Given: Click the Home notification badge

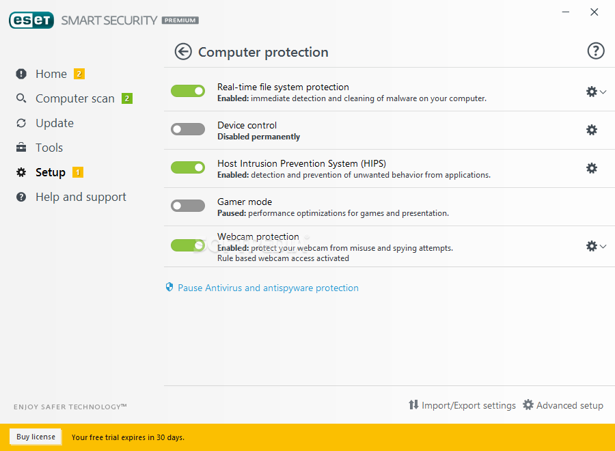Looking at the screenshot, I should (79, 74).
